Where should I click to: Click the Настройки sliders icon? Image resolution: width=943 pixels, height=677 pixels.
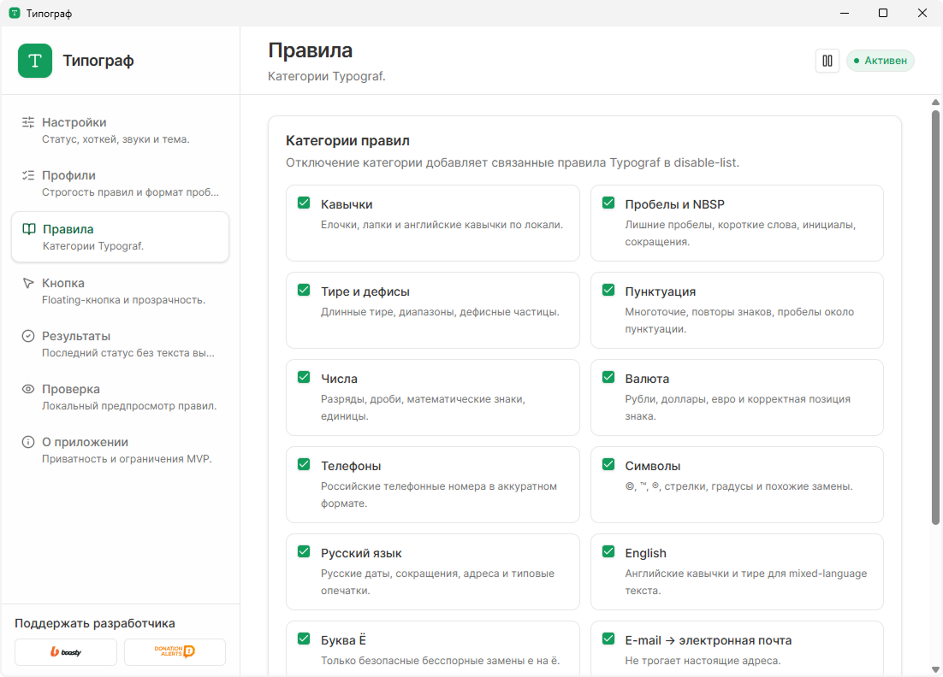(x=28, y=122)
